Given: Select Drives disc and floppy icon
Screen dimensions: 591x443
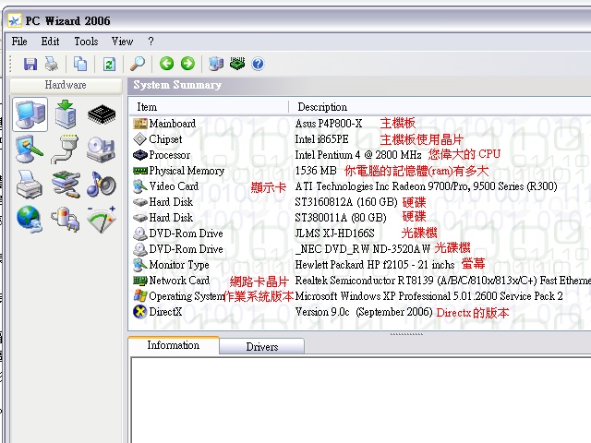Looking at the screenshot, I should pyautogui.click(x=101, y=150).
